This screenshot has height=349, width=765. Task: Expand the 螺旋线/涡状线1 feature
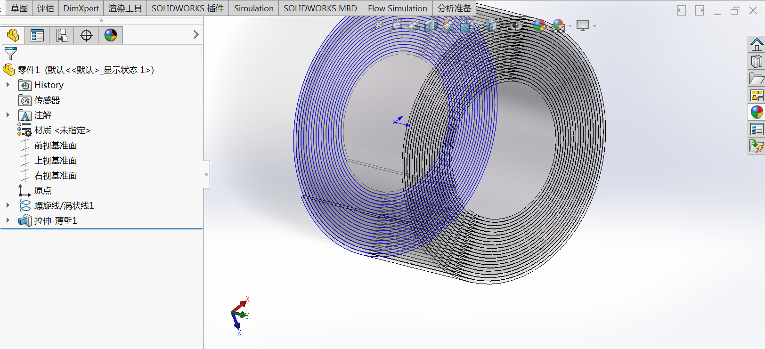(8, 205)
